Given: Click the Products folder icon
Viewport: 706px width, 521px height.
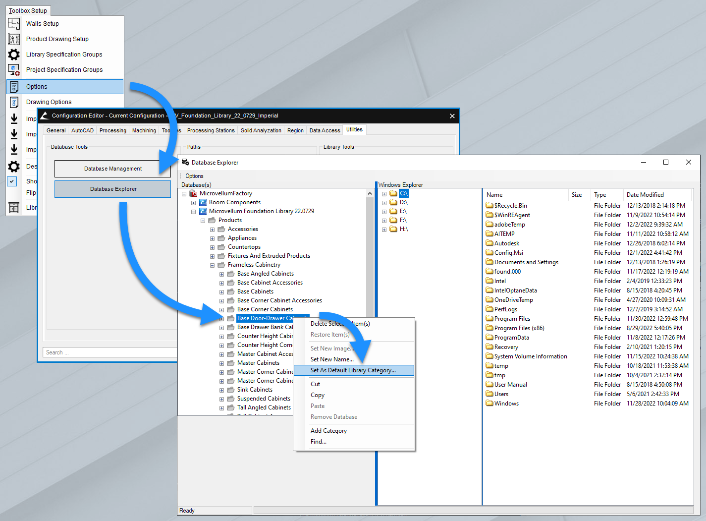Looking at the screenshot, I should click(212, 220).
